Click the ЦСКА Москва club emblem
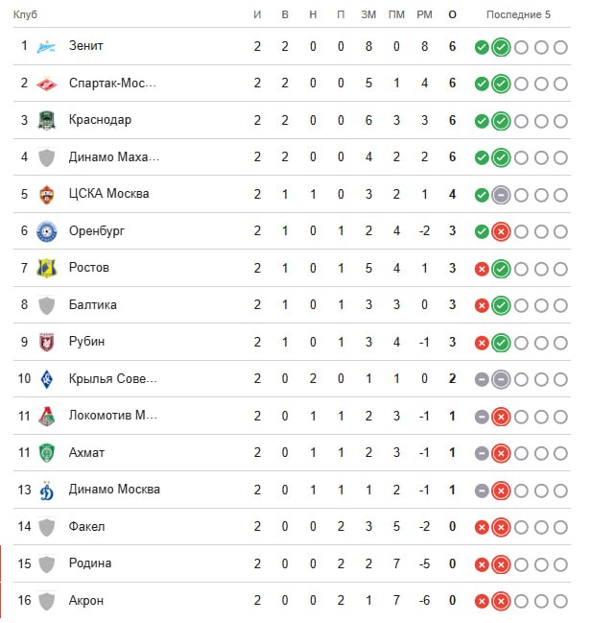592x623 pixels. pos(46,195)
